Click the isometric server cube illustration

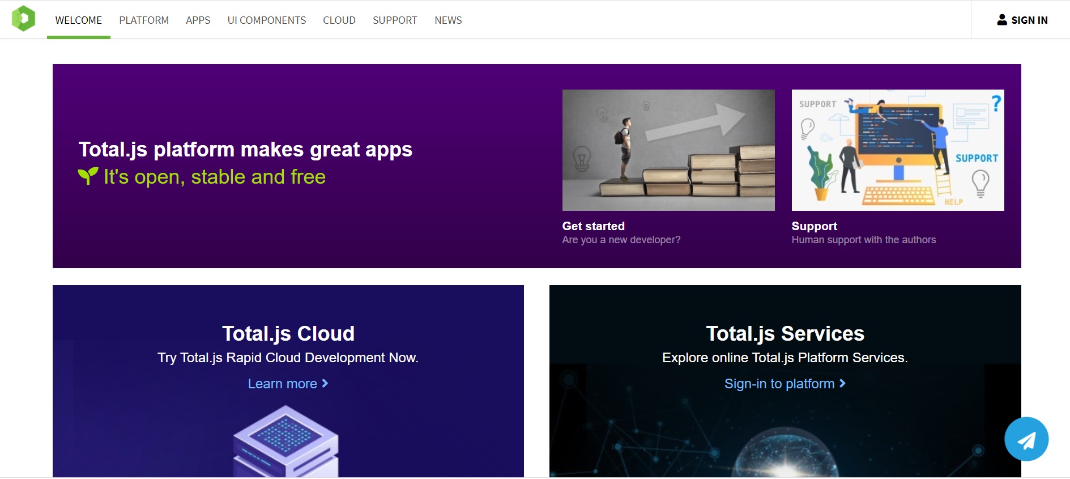286,443
